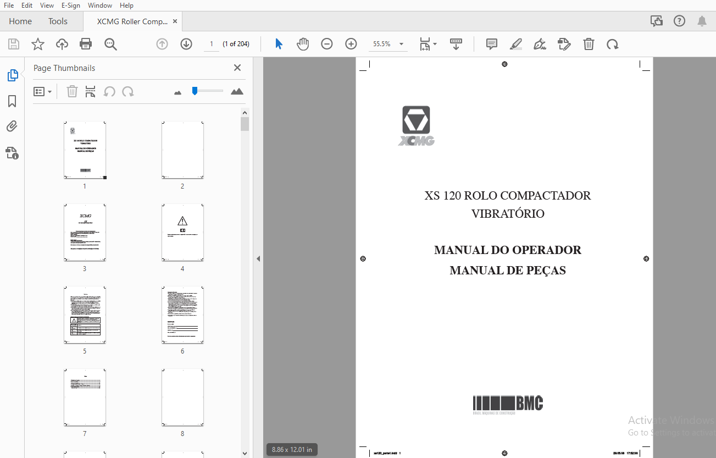Go to the next page arrow
The height and width of the screenshot is (458, 716).
186,44
